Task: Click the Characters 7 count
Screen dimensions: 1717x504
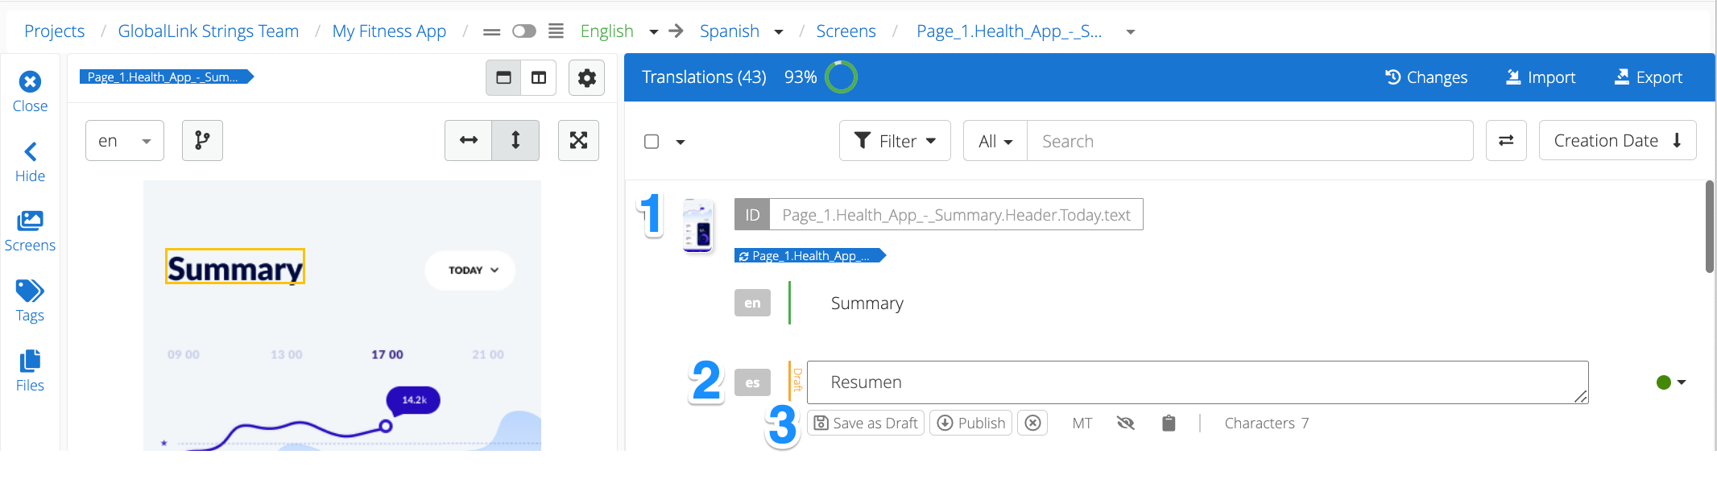Action: click(1267, 423)
